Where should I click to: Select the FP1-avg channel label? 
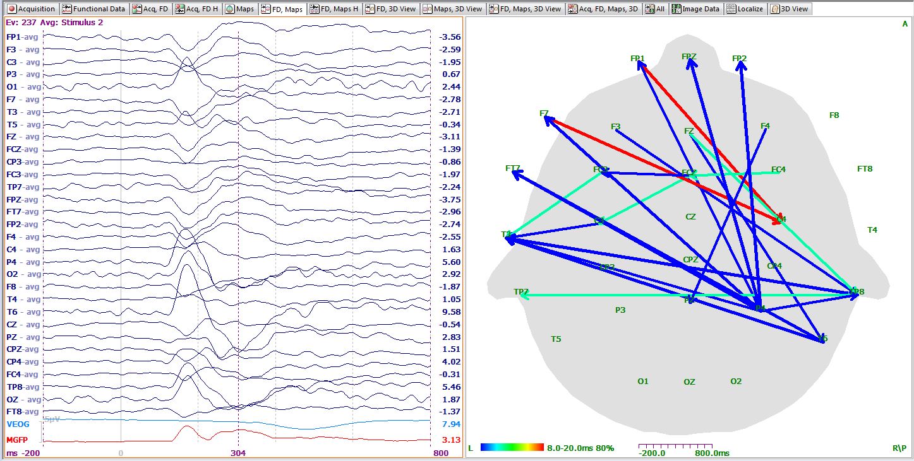pos(22,37)
